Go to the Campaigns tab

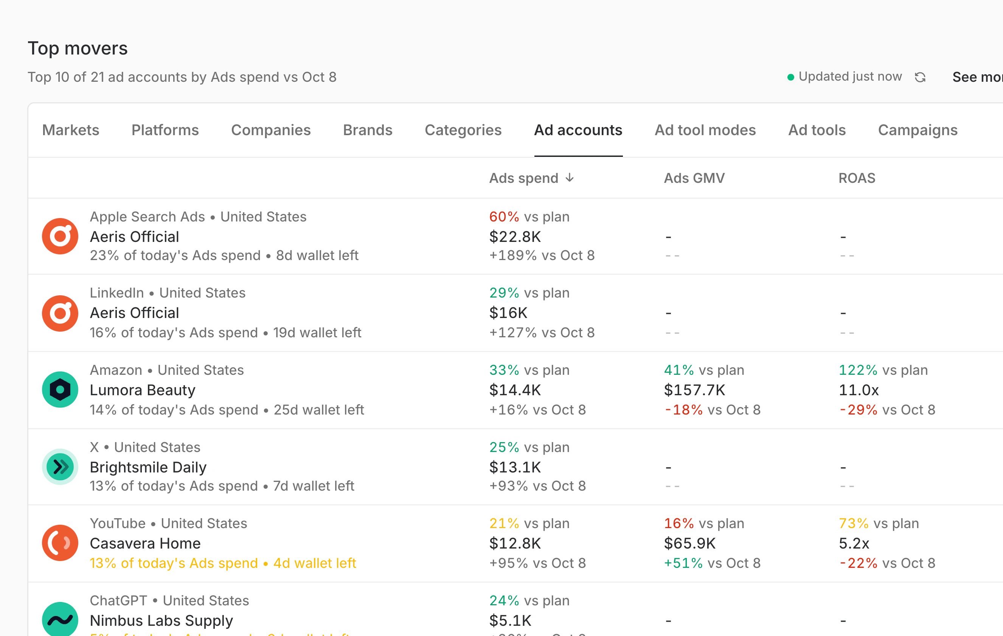[918, 130]
